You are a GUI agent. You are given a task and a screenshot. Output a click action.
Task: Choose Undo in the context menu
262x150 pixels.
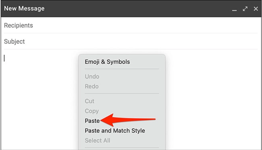click(92, 76)
